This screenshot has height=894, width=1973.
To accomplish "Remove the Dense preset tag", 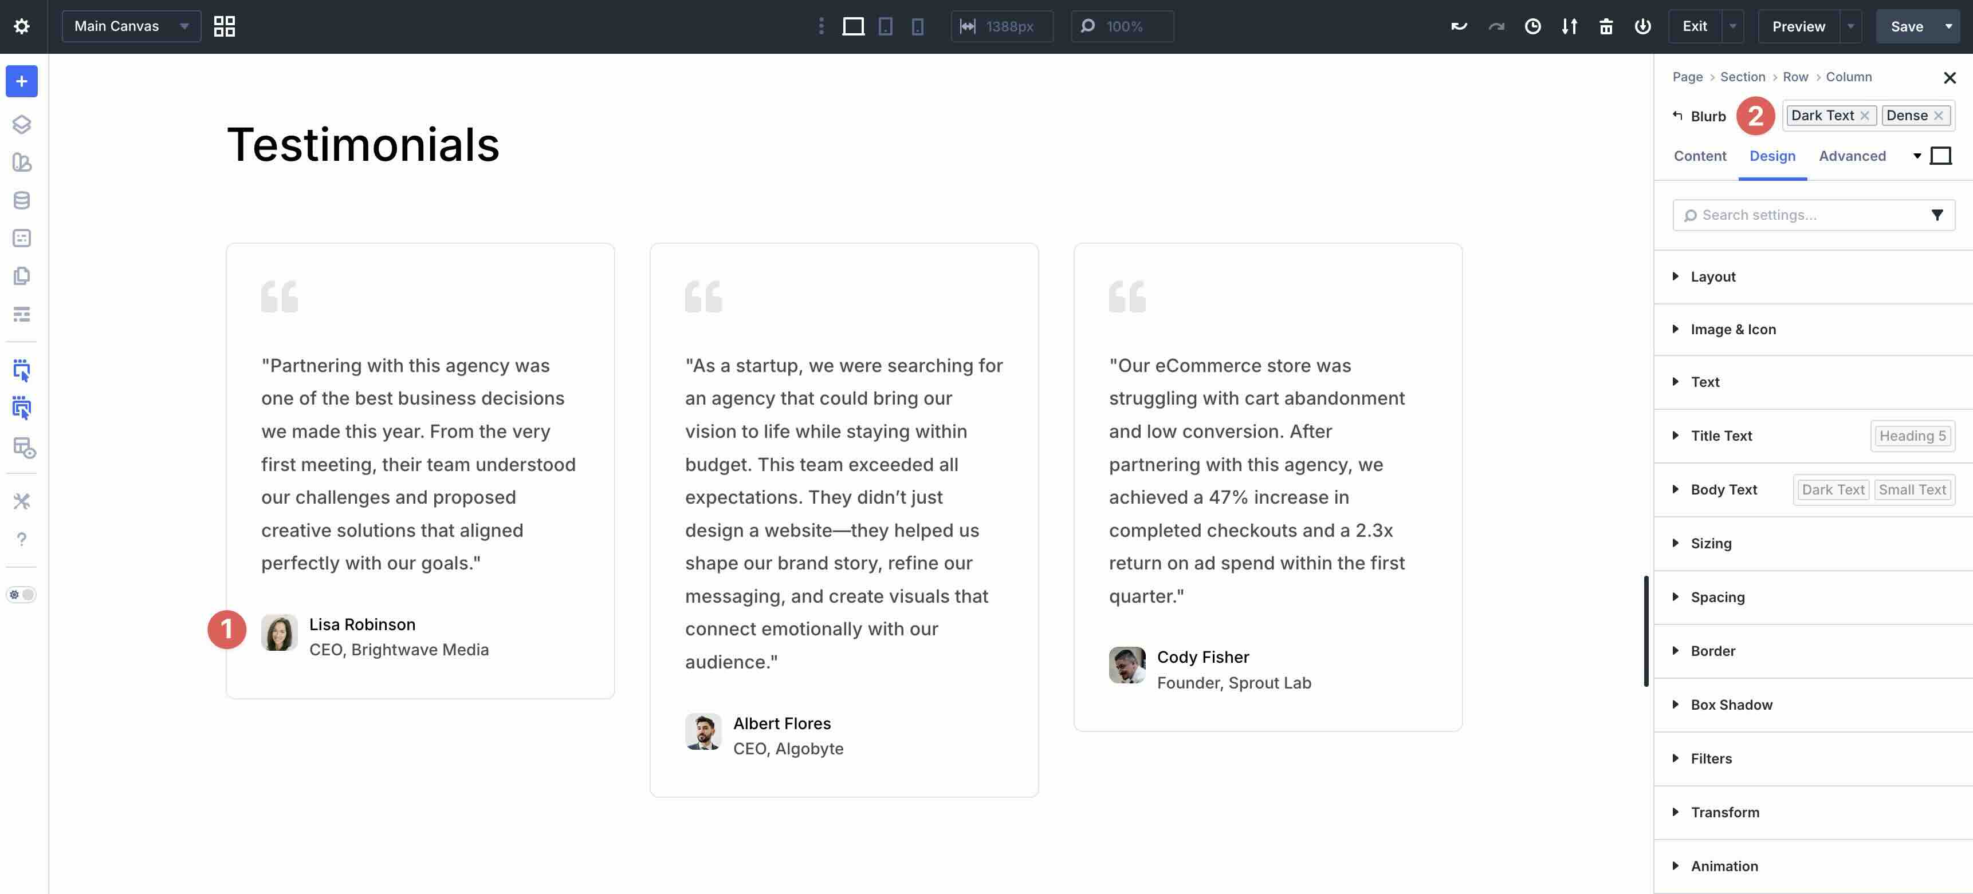I will pos(1939,116).
